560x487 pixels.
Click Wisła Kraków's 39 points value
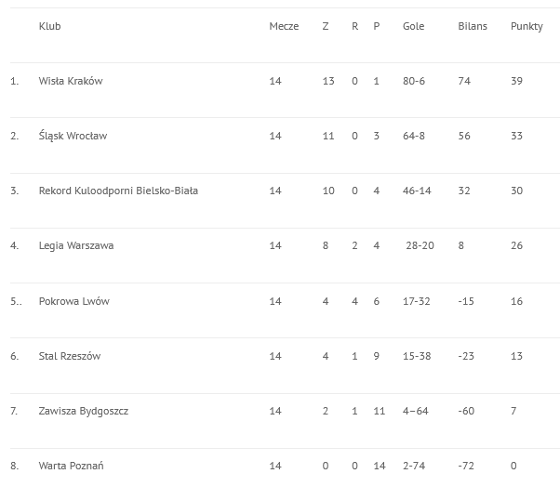[x=517, y=81]
